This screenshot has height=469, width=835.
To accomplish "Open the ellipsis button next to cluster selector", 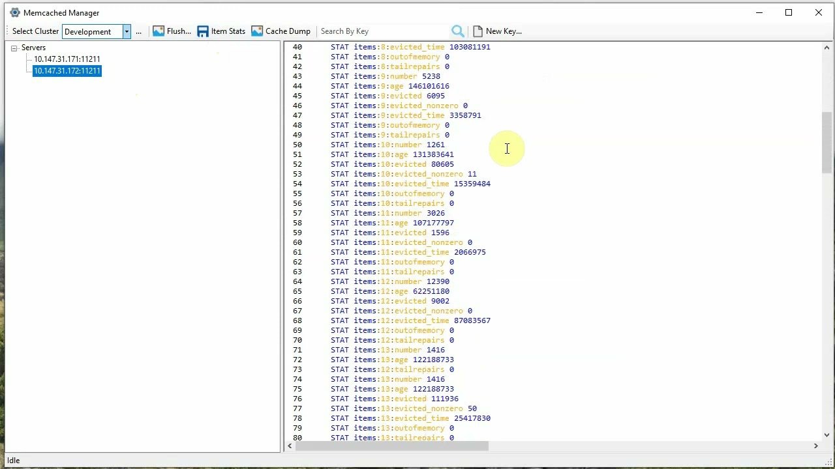I will 138,31.
